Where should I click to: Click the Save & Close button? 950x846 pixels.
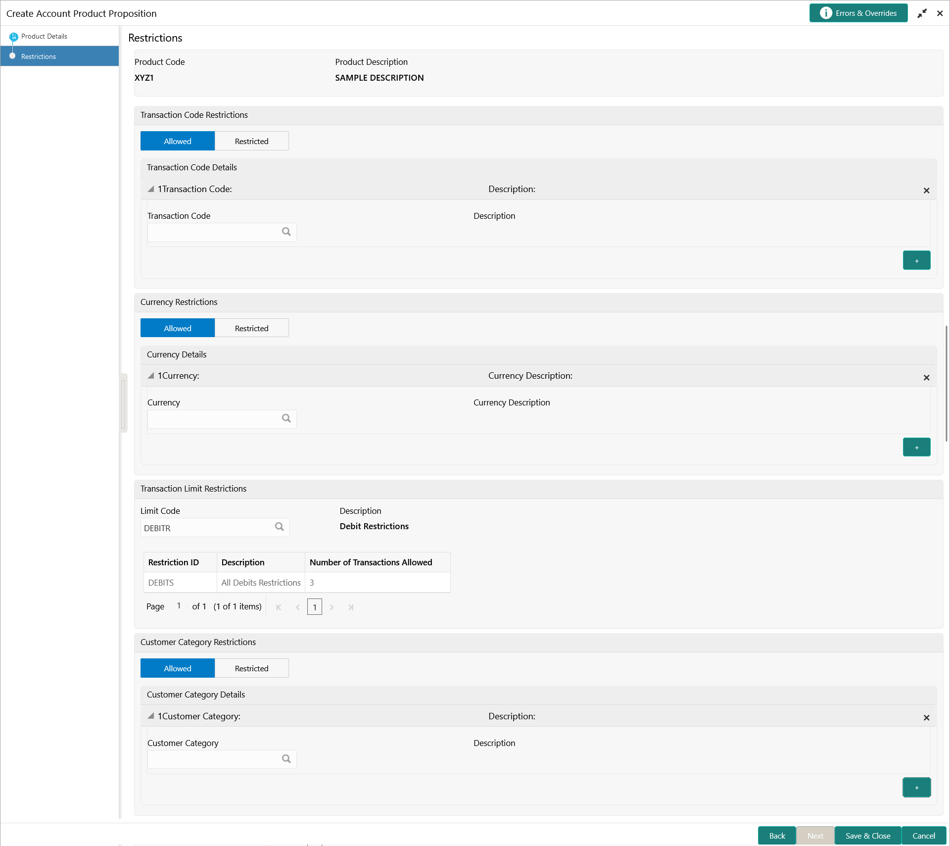click(x=867, y=836)
